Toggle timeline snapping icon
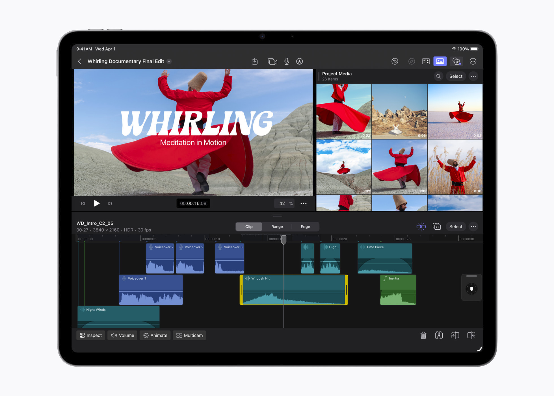554x396 pixels. tap(421, 227)
